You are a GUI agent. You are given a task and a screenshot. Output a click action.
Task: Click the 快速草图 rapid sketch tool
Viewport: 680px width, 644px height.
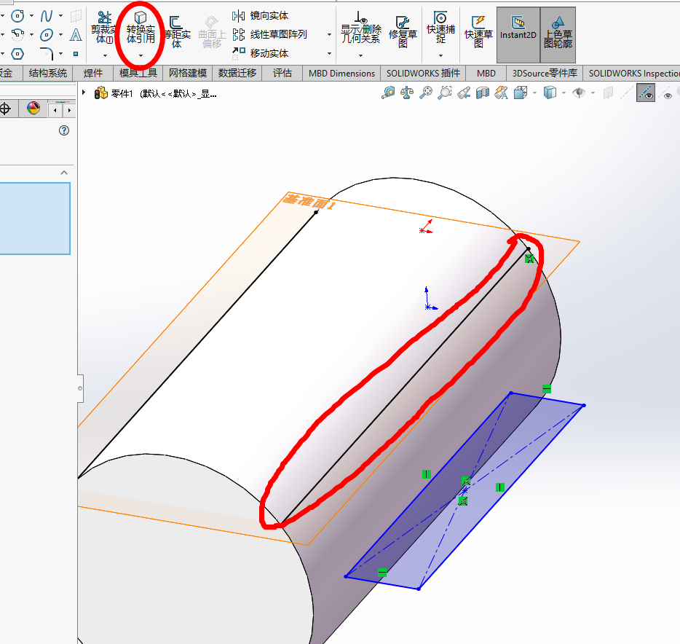pos(478,31)
